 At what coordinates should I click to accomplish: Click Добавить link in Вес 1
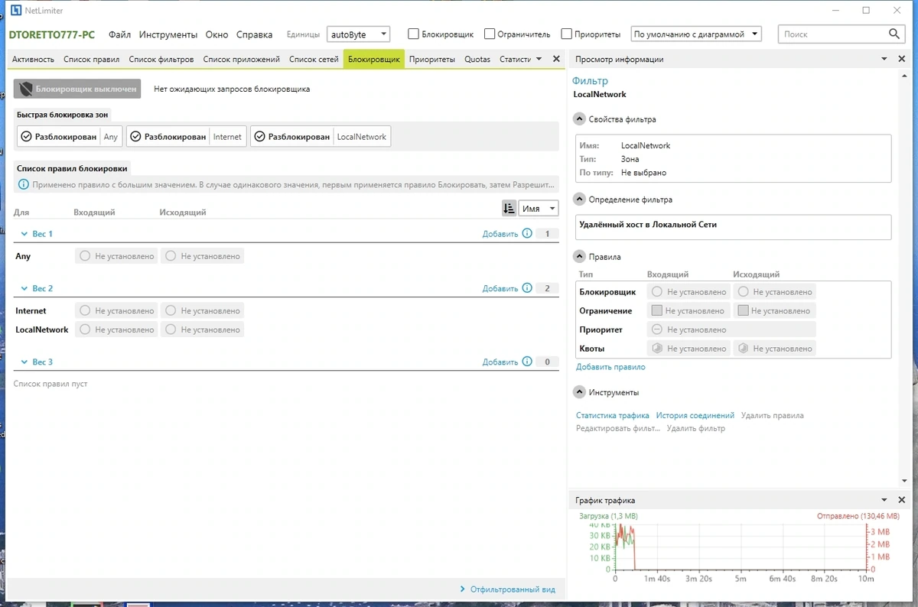click(500, 234)
